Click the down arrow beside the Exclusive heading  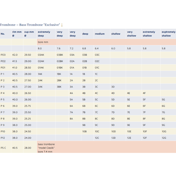[x=62, y=25]
